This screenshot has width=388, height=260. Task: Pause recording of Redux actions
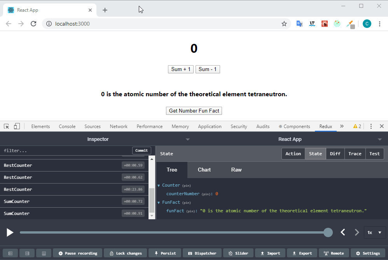click(77, 253)
